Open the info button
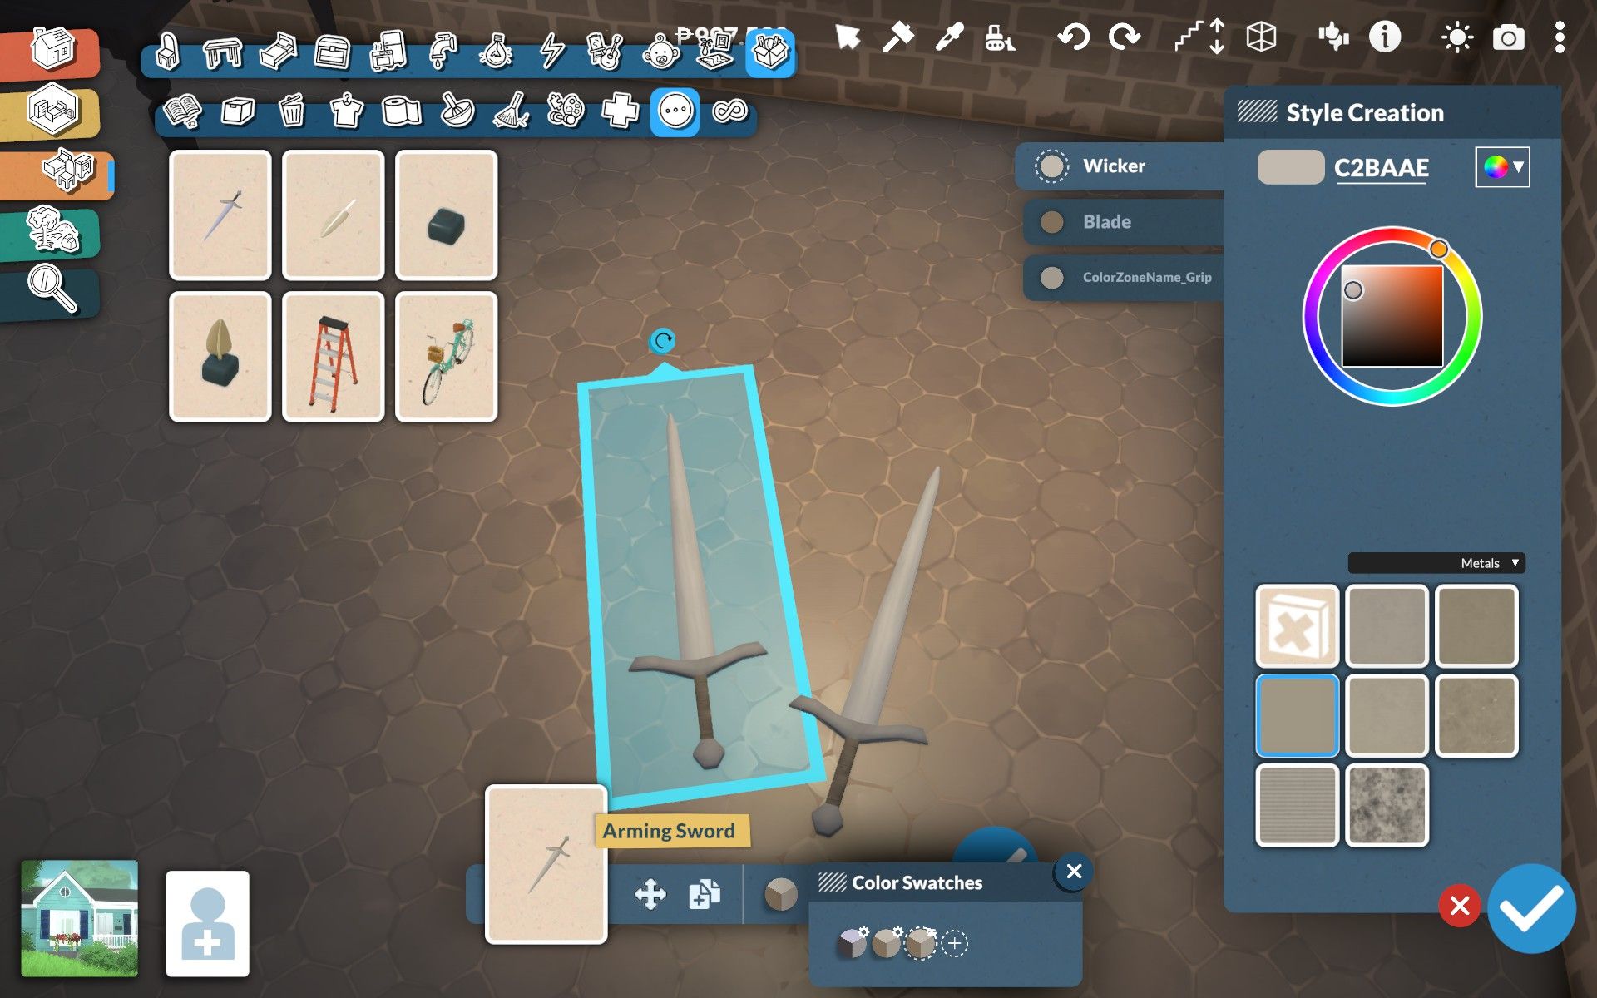The image size is (1597, 998). 1385,37
